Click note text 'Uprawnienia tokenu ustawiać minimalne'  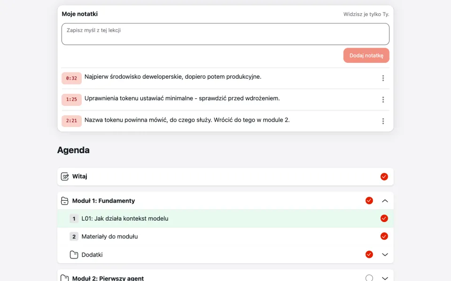point(139,98)
